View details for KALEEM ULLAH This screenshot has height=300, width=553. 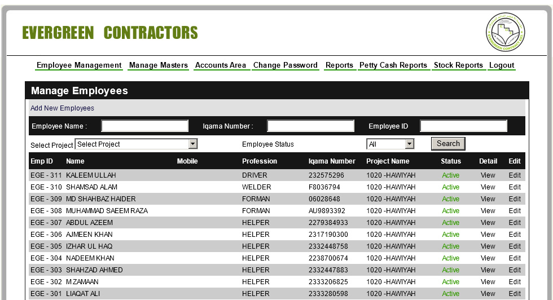tap(488, 175)
